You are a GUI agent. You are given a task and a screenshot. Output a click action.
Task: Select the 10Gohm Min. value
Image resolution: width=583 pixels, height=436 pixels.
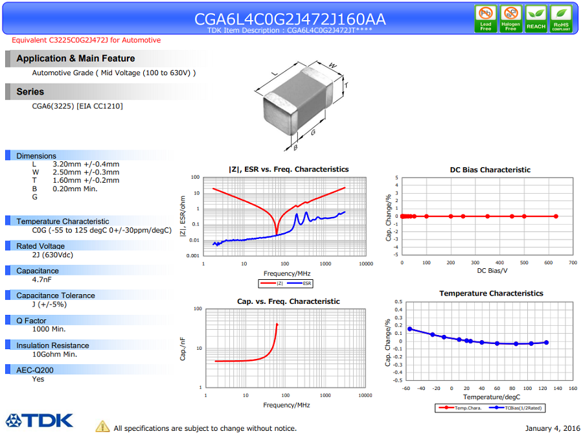54,354
